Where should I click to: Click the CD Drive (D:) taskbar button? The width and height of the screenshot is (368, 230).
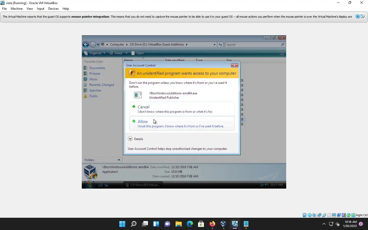click(143, 185)
